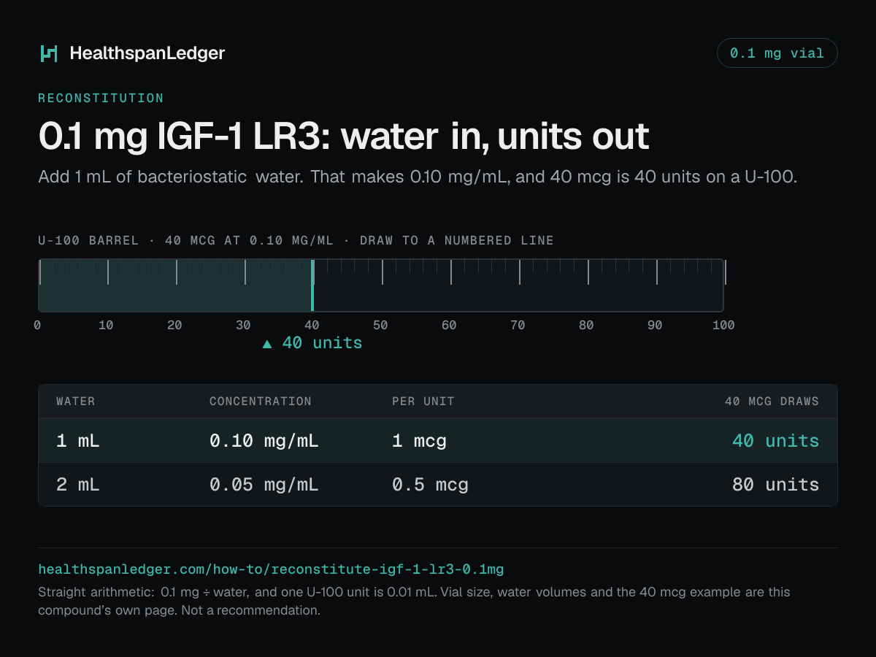The height and width of the screenshot is (657, 876).
Task: Click the 90 label on barrel scale
Action: coord(655,326)
